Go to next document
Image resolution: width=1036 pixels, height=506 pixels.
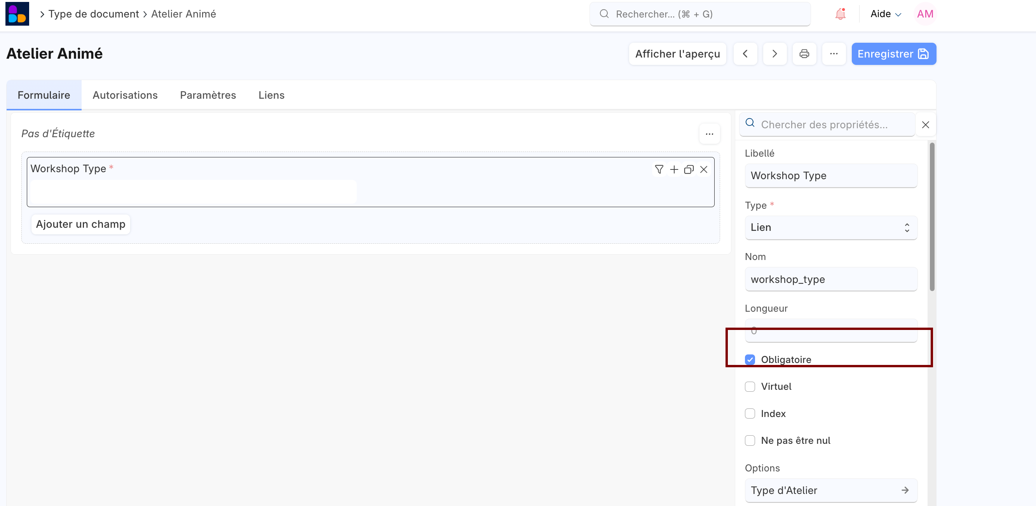(774, 54)
